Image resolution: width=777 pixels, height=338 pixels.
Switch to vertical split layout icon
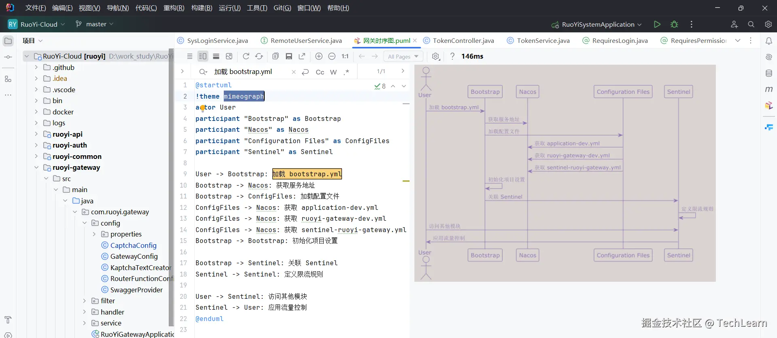pos(216,56)
